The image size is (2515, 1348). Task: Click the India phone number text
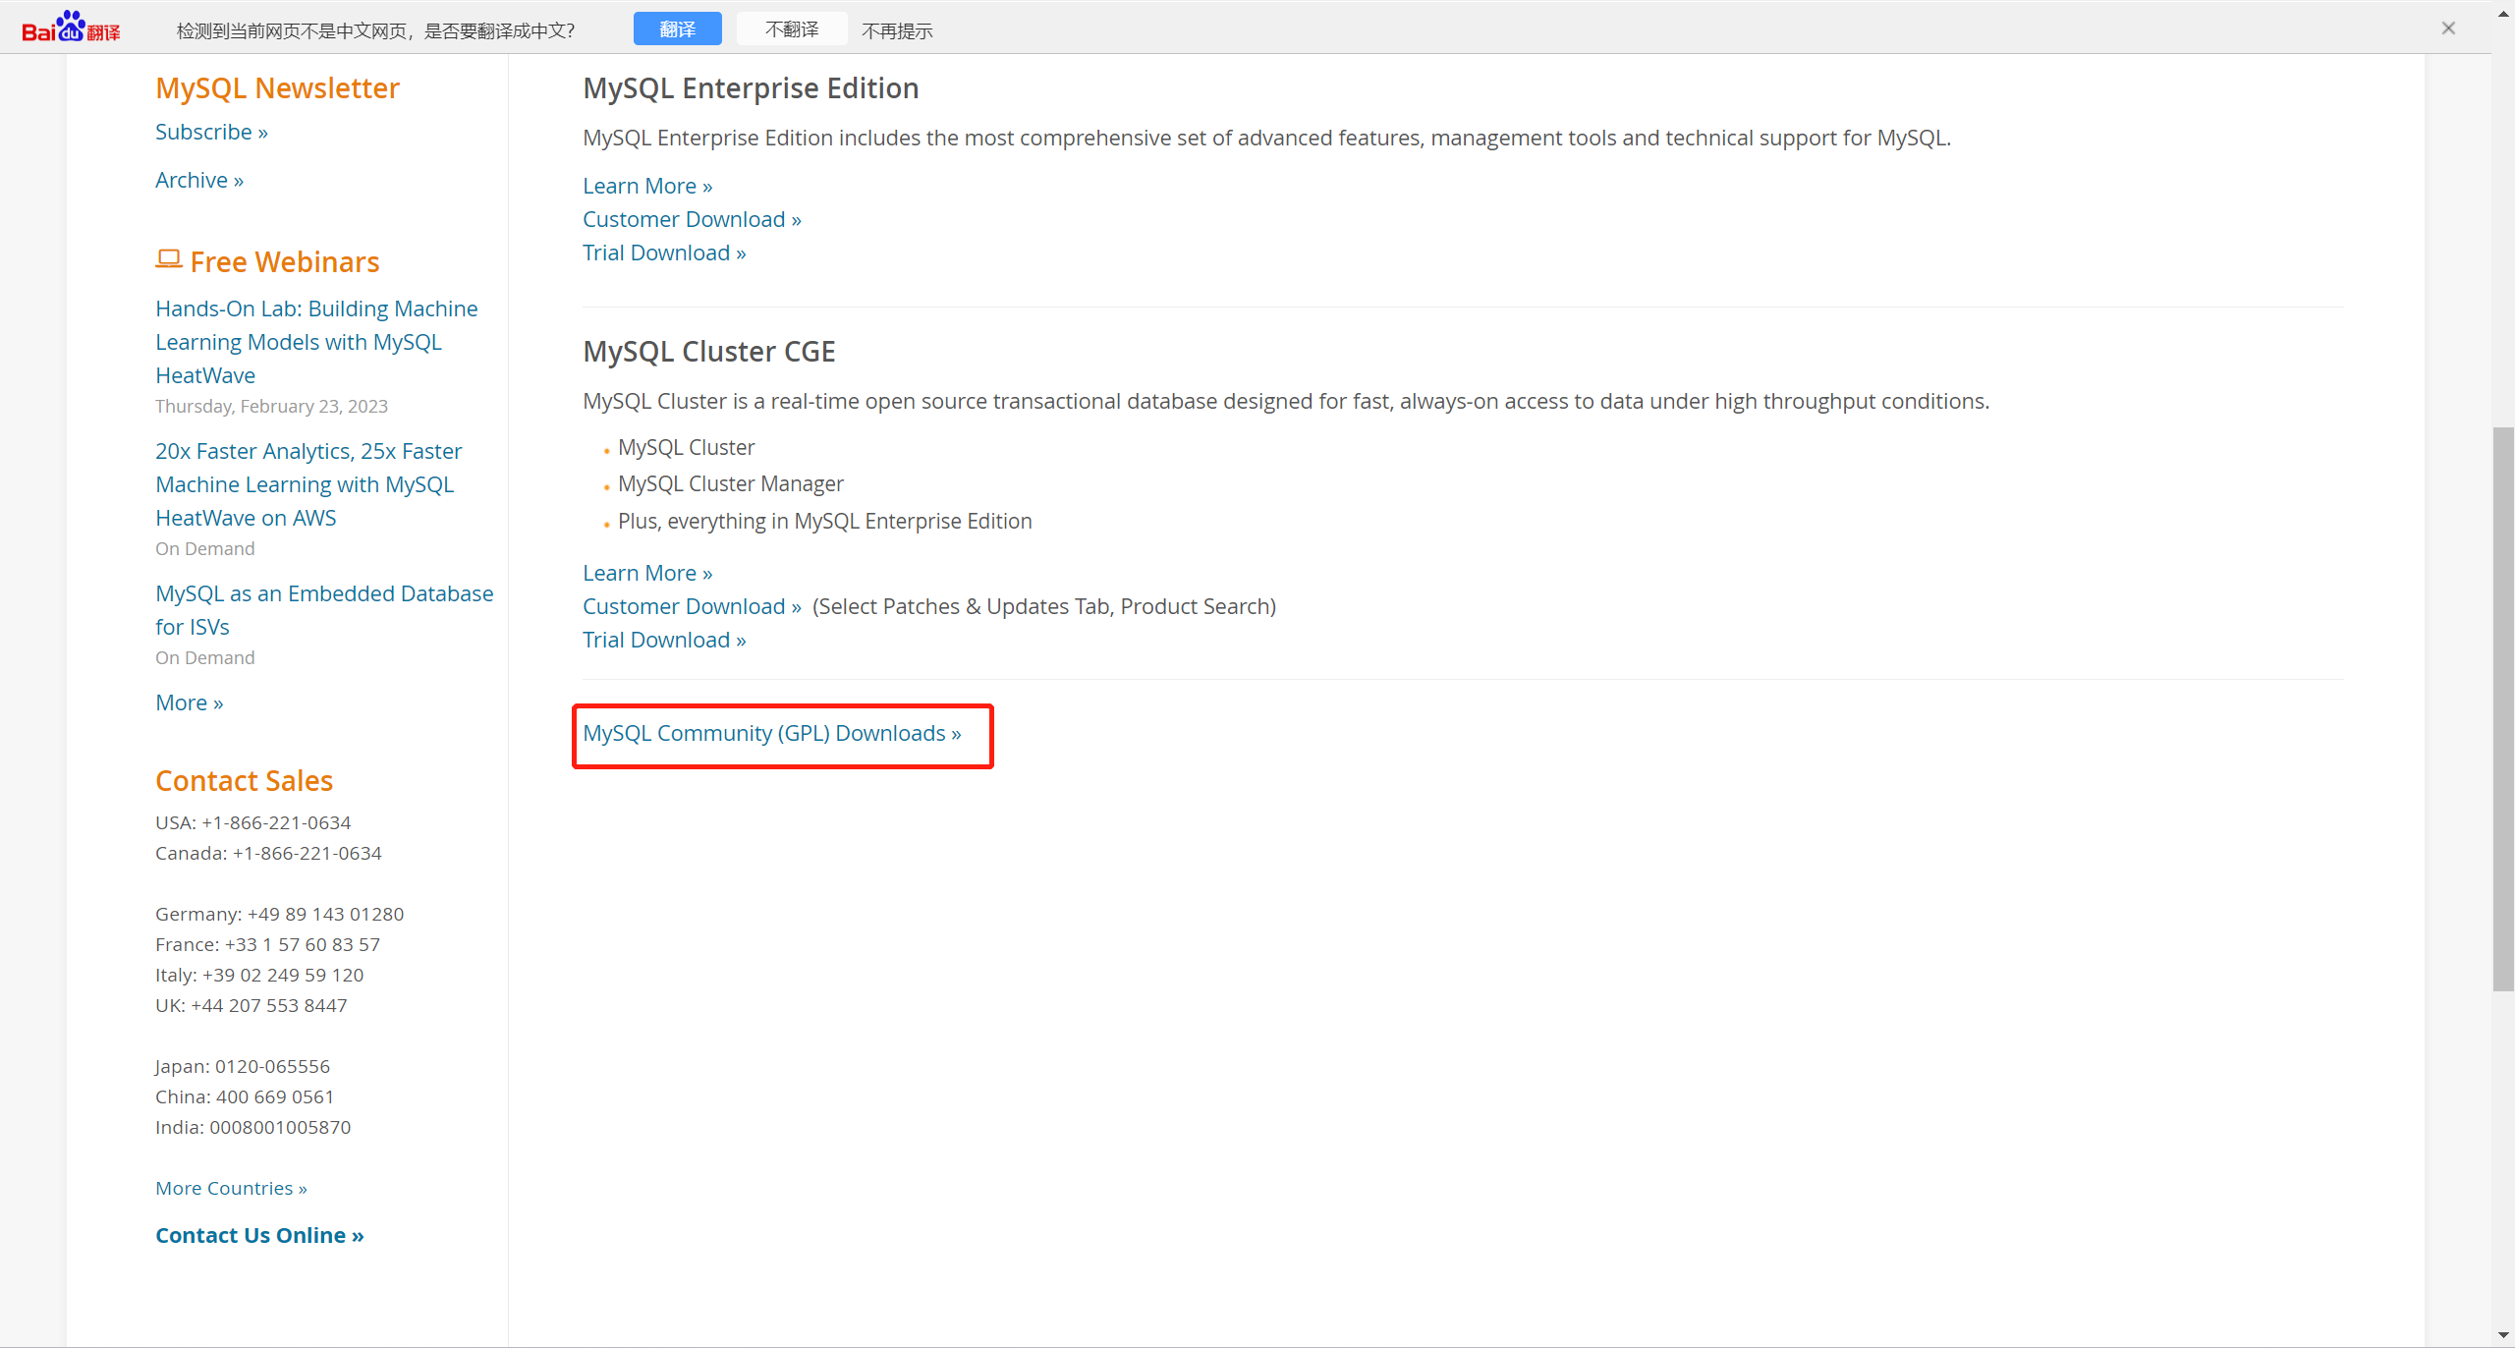[280, 1127]
